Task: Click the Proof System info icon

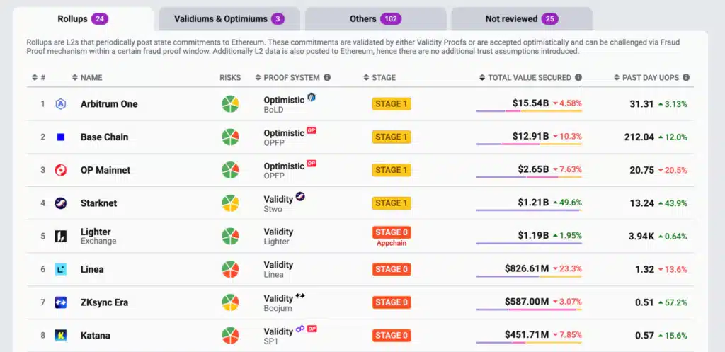Action: coord(327,78)
